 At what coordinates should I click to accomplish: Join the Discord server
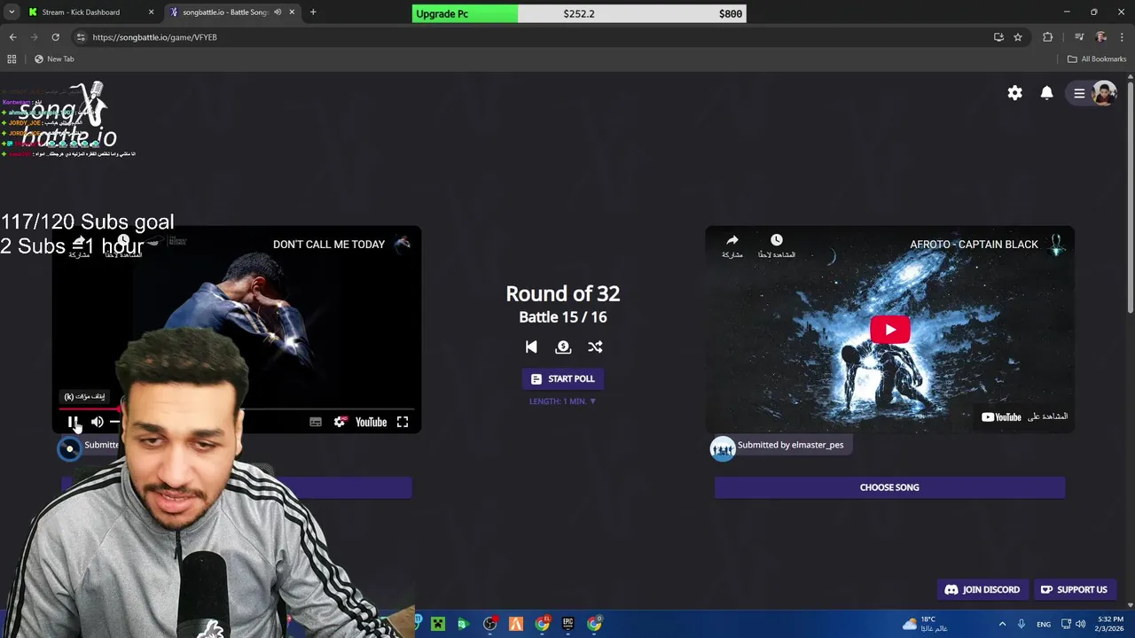click(x=982, y=589)
